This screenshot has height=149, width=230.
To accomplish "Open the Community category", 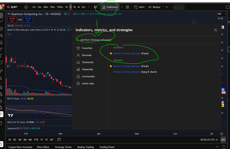I will (86, 76).
